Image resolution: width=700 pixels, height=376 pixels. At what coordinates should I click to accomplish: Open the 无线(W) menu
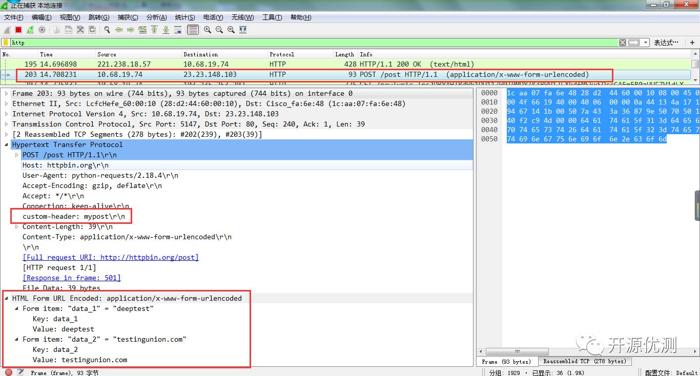pos(242,17)
